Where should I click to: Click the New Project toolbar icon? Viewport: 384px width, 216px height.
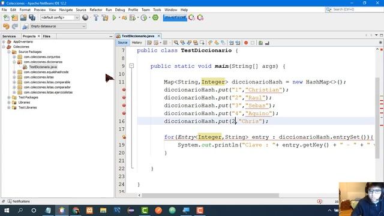point(14,17)
